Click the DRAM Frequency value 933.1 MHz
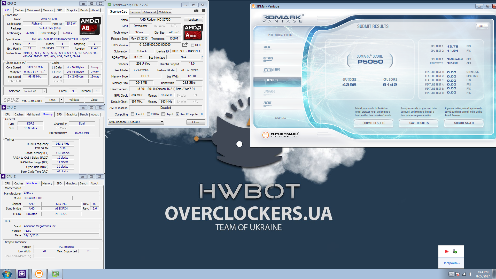 63,144
